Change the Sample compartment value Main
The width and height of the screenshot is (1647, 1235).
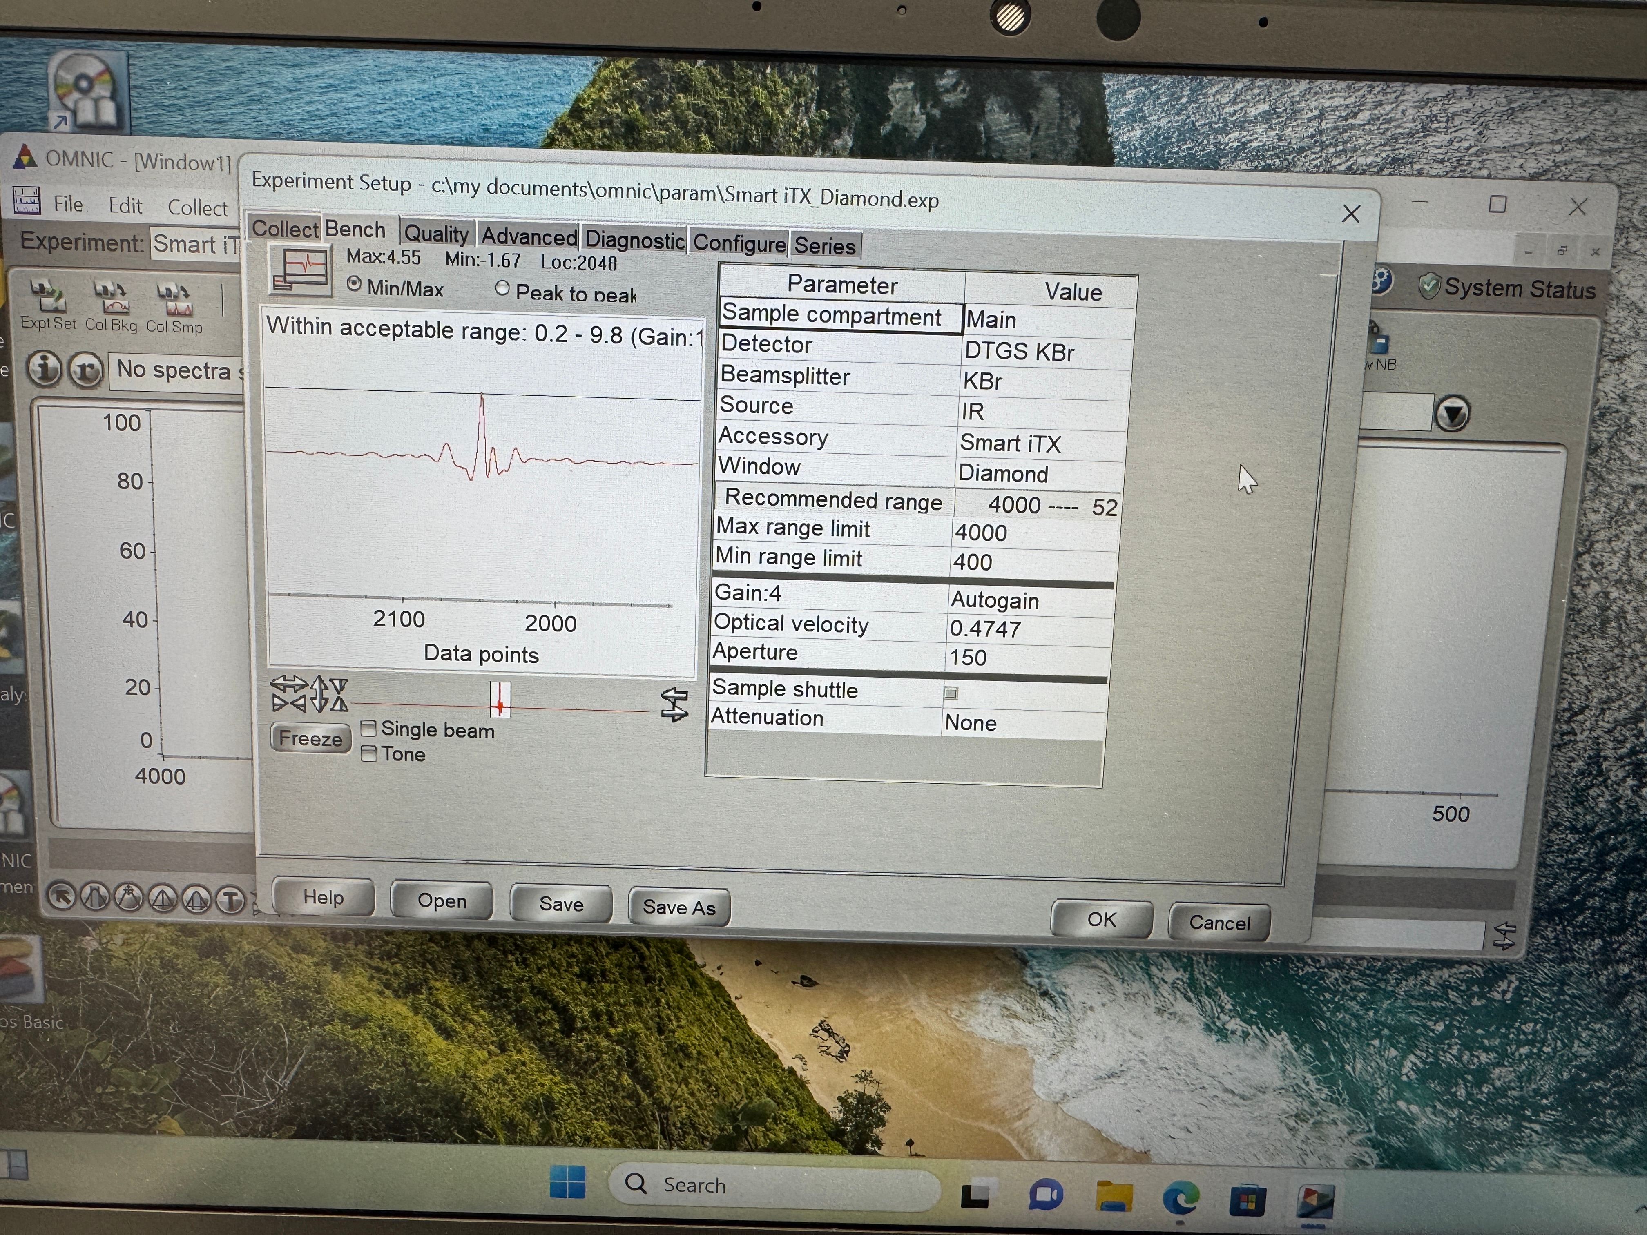pyautogui.click(x=1050, y=320)
